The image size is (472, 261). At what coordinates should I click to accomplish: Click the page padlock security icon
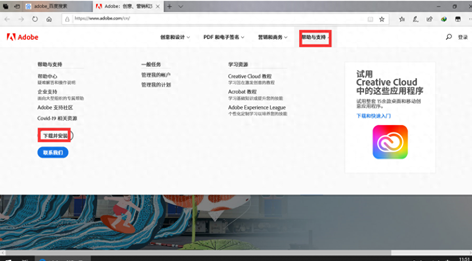coord(66,19)
